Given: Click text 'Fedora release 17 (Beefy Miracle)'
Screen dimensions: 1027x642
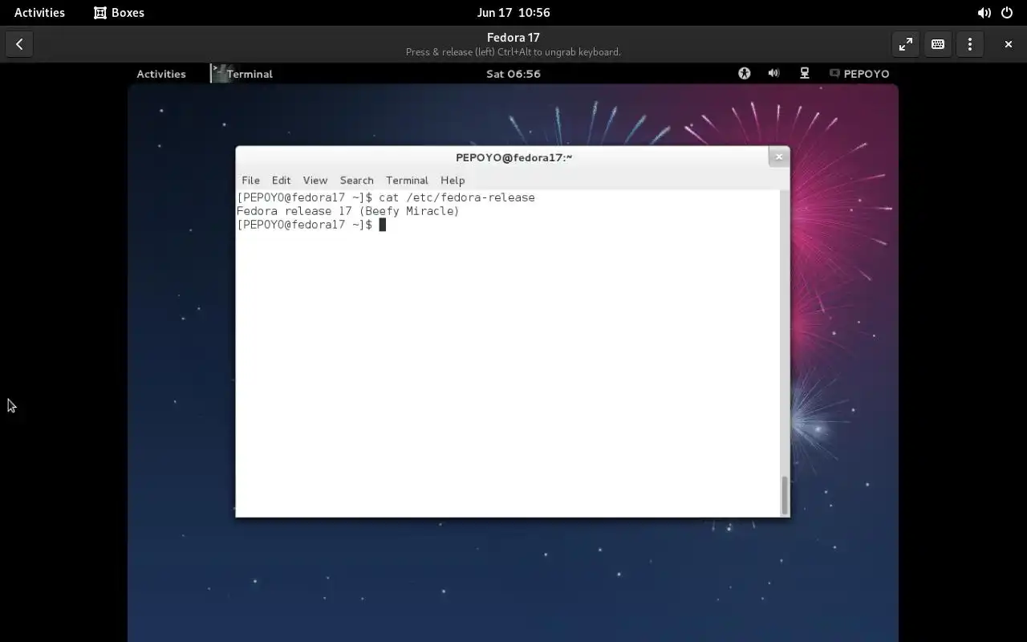Looking at the screenshot, I should point(347,211).
